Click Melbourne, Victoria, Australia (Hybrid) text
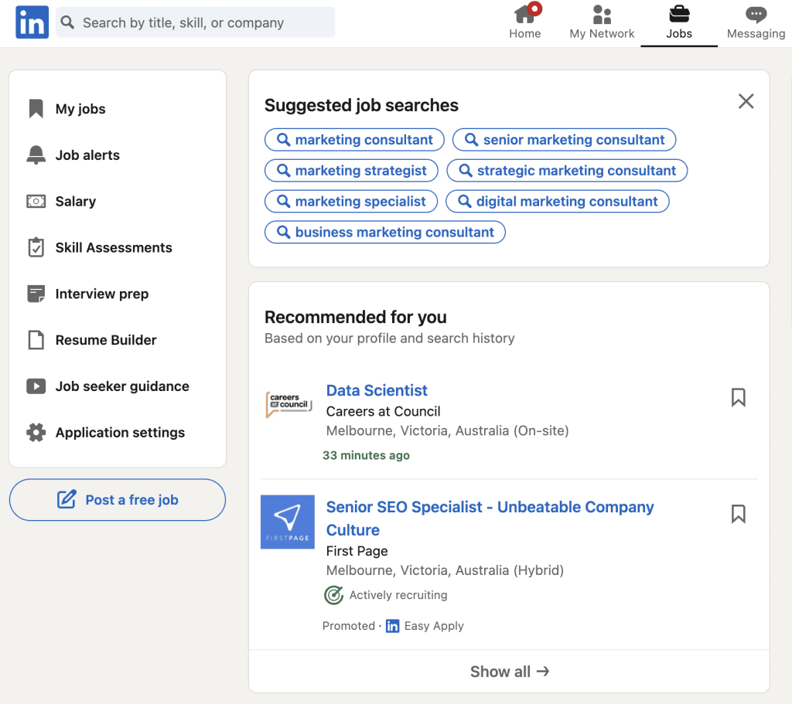Screen dimensions: 792x704 tap(445, 570)
